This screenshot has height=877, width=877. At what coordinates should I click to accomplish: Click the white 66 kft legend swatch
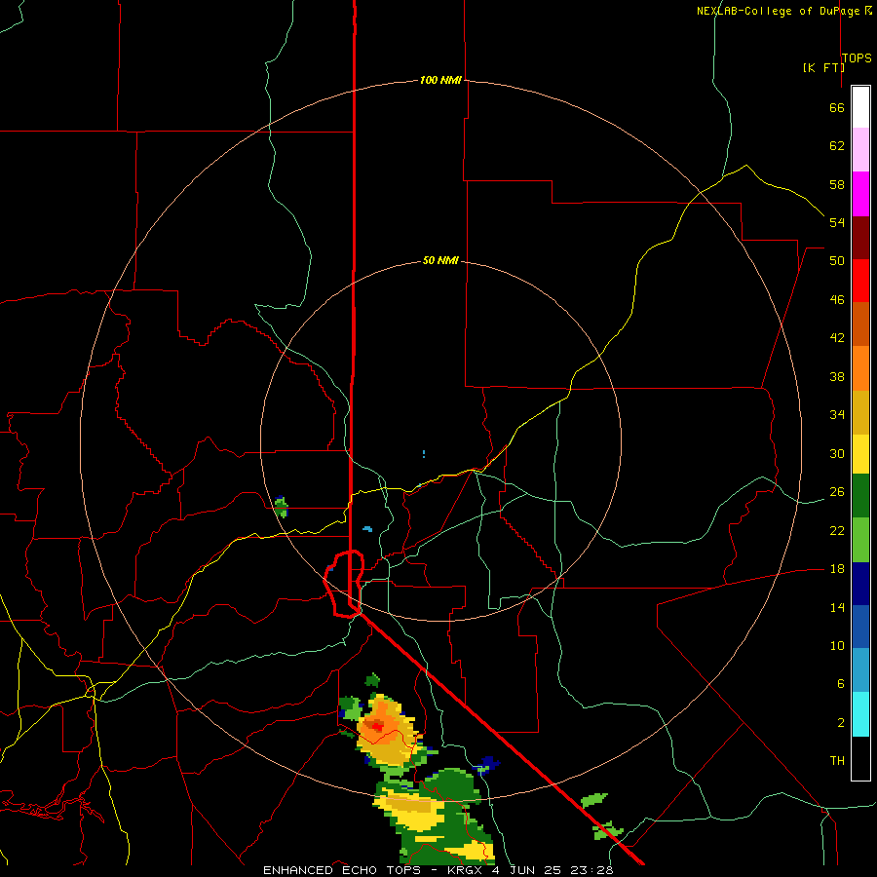tap(860, 107)
